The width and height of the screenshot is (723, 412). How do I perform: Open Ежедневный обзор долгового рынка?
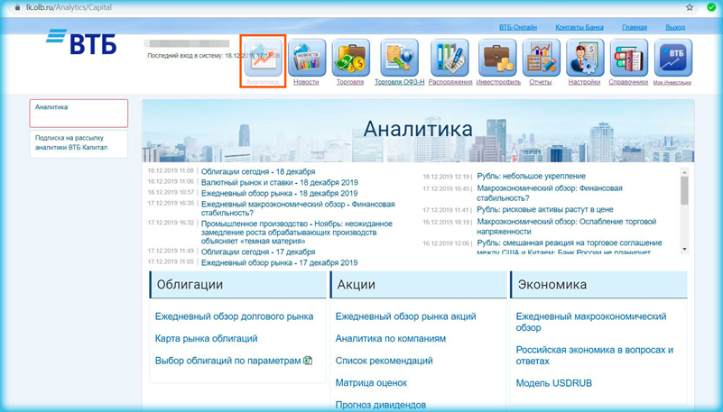tap(235, 316)
